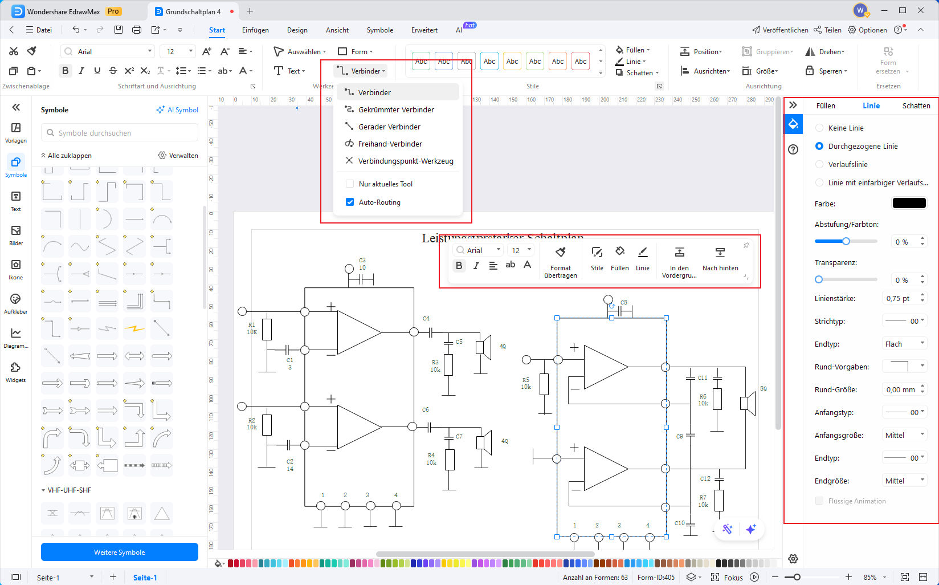This screenshot has height=585, width=939.
Task: Open the Einfügen ribbon tab
Action: click(x=255, y=30)
